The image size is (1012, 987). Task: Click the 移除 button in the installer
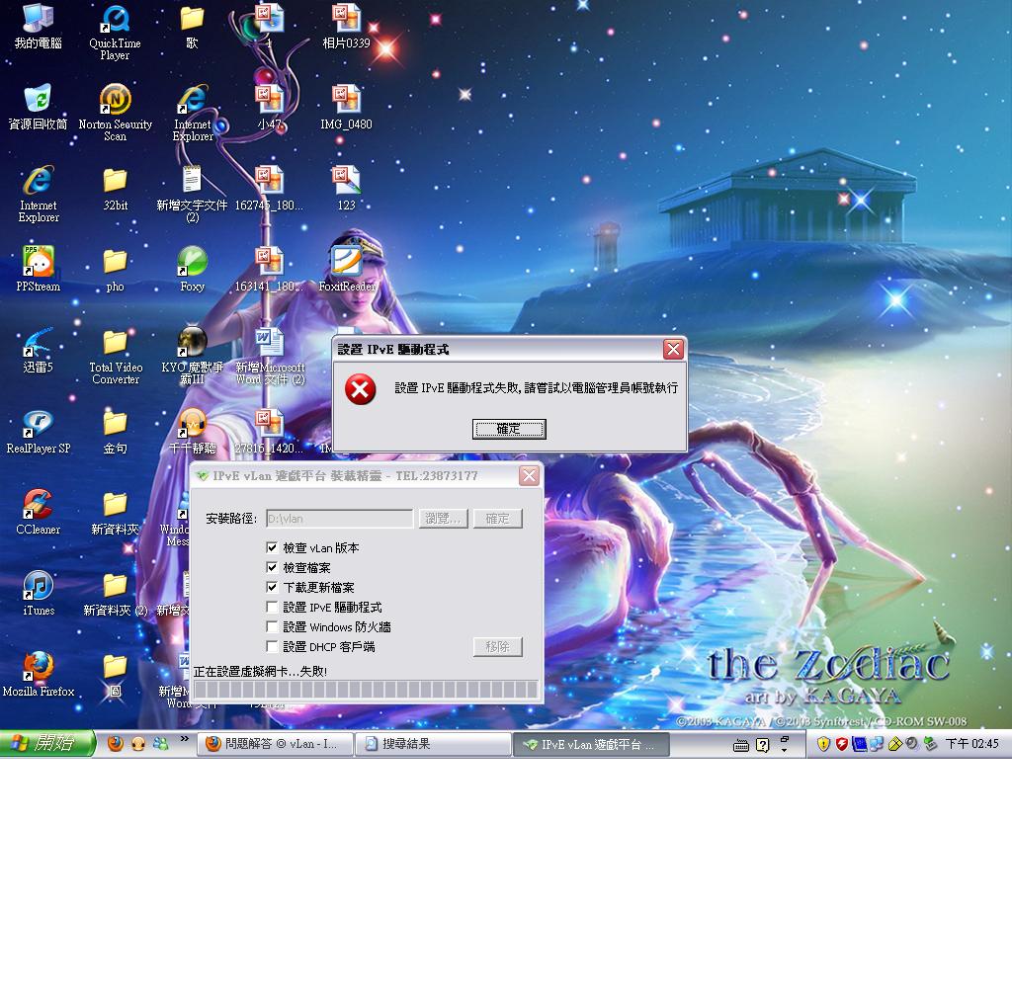click(498, 647)
